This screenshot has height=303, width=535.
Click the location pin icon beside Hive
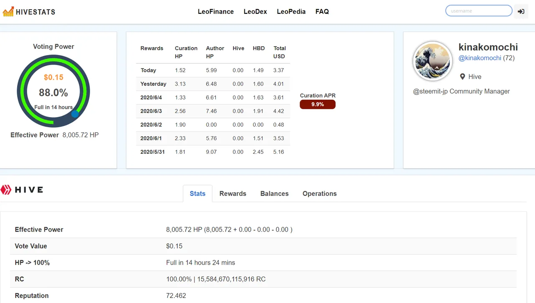click(463, 77)
